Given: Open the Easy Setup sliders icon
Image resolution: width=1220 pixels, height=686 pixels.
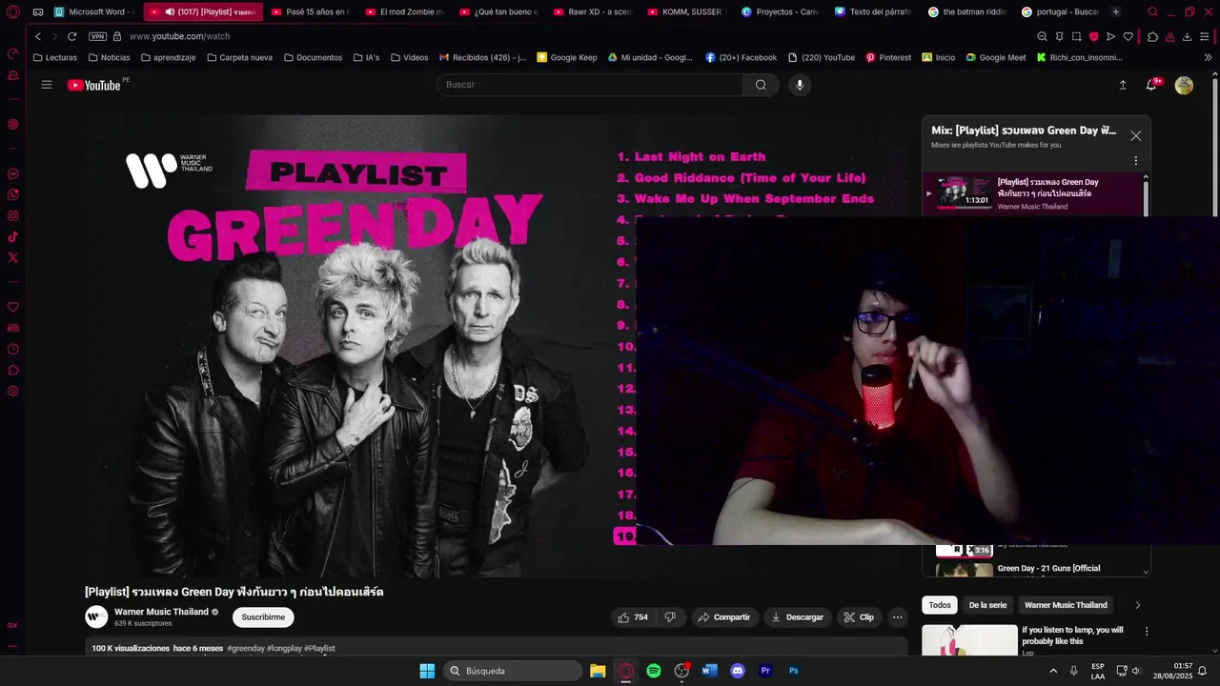Looking at the screenshot, I should click(1206, 36).
